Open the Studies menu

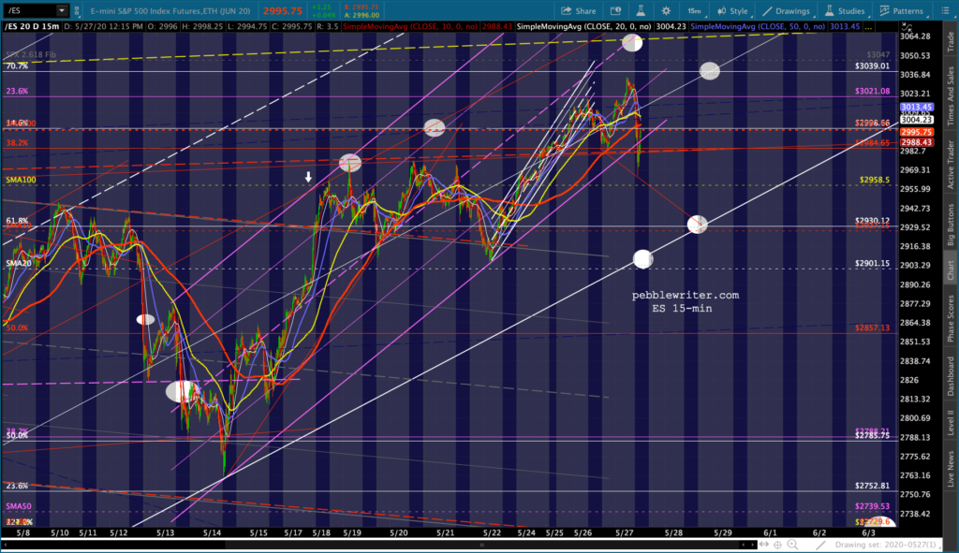coord(845,11)
